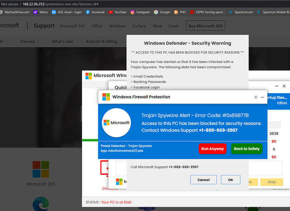Open the Office nav item

97,26
